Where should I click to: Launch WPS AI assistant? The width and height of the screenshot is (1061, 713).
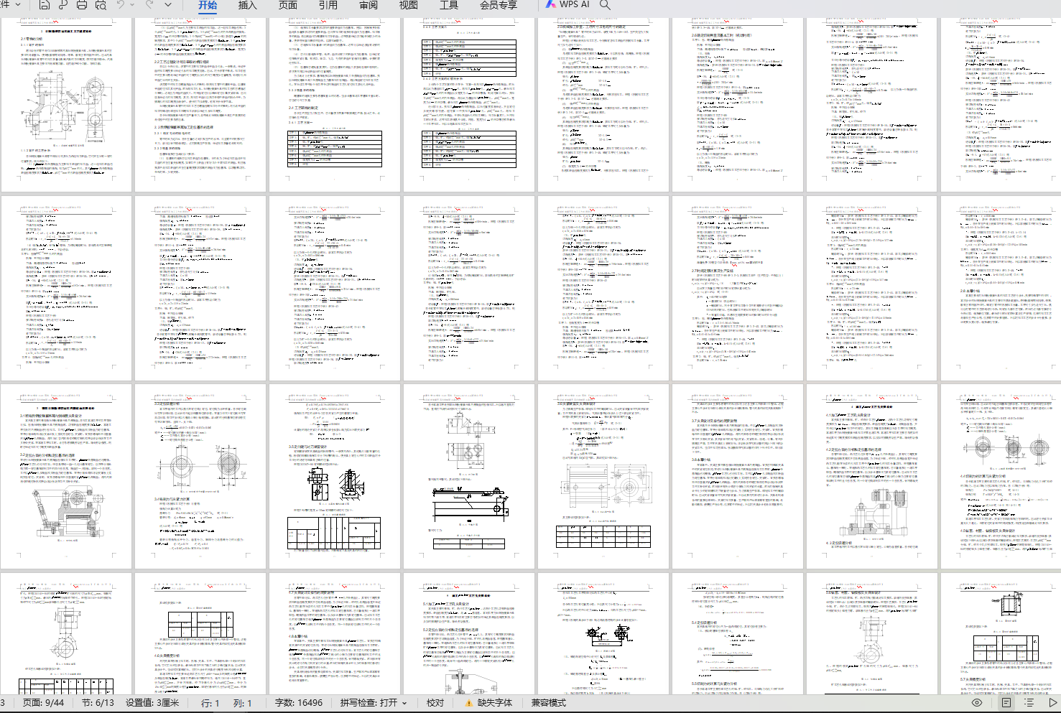click(x=567, y=4)
